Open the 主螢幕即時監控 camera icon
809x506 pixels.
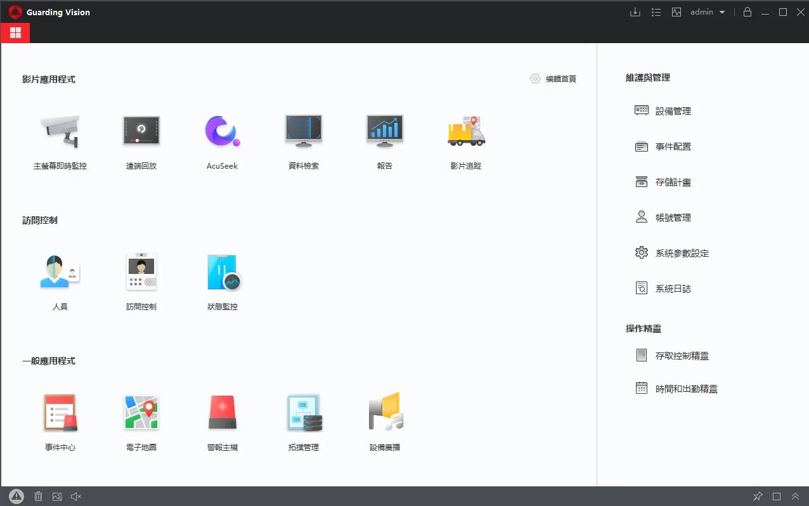60,132
